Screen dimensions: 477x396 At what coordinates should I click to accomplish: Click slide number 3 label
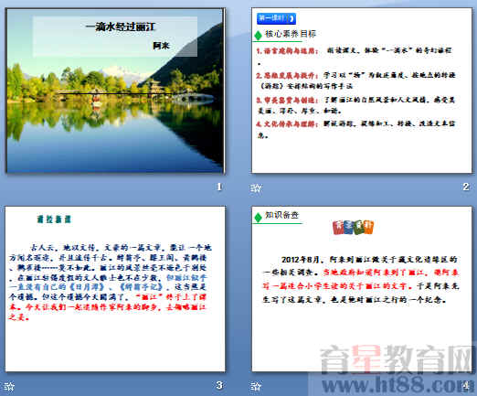coord(219,385)
